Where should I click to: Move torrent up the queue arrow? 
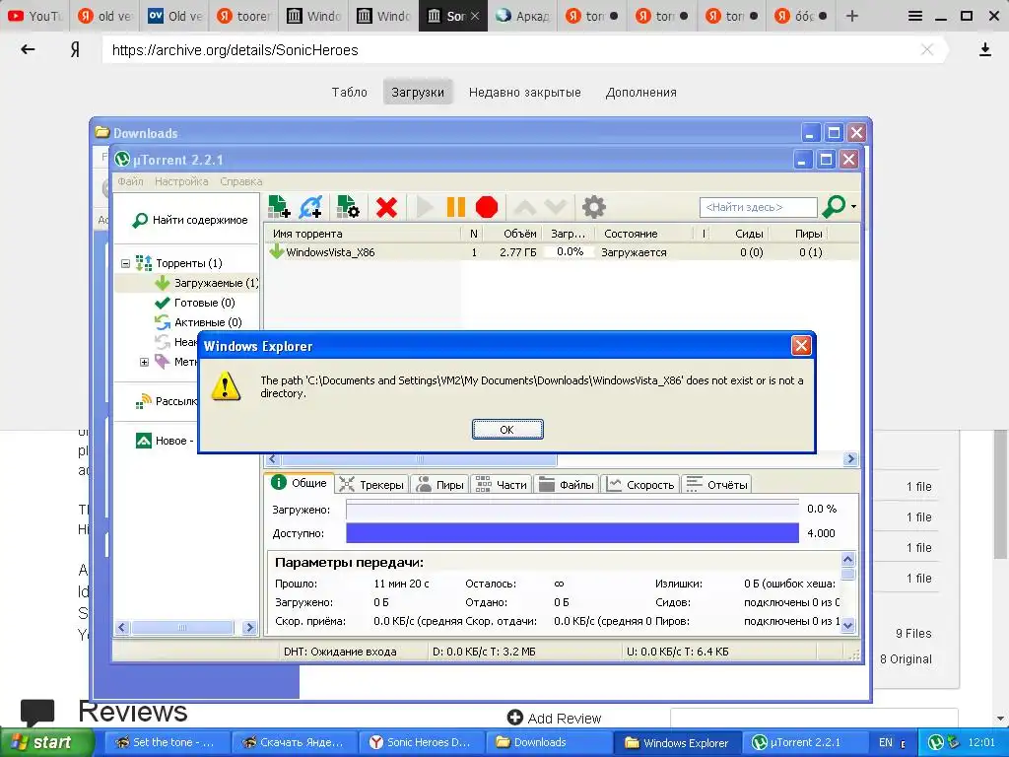pyautogui.click(x=525, y=207)
